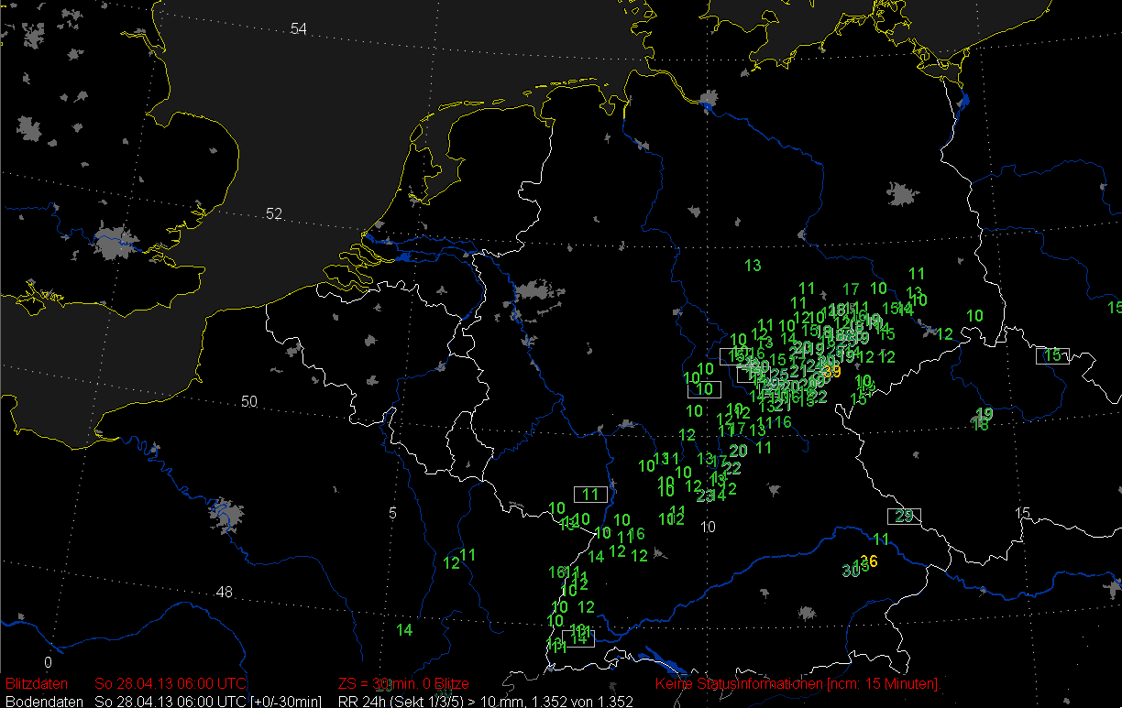This screenshot has width=1122, height=708.
Task: Click the latitude label 54
Action: 299,29
